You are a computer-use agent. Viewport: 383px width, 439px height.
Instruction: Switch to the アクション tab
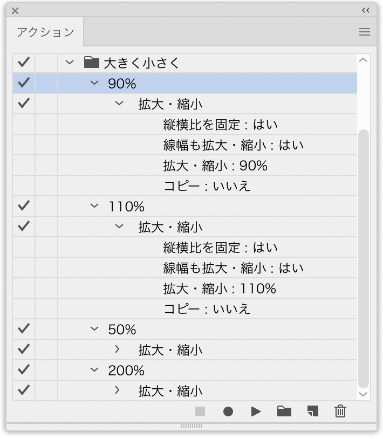click(x=45, y=32)
